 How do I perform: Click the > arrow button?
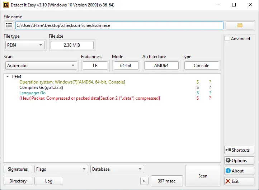click(x=144, y=181)
